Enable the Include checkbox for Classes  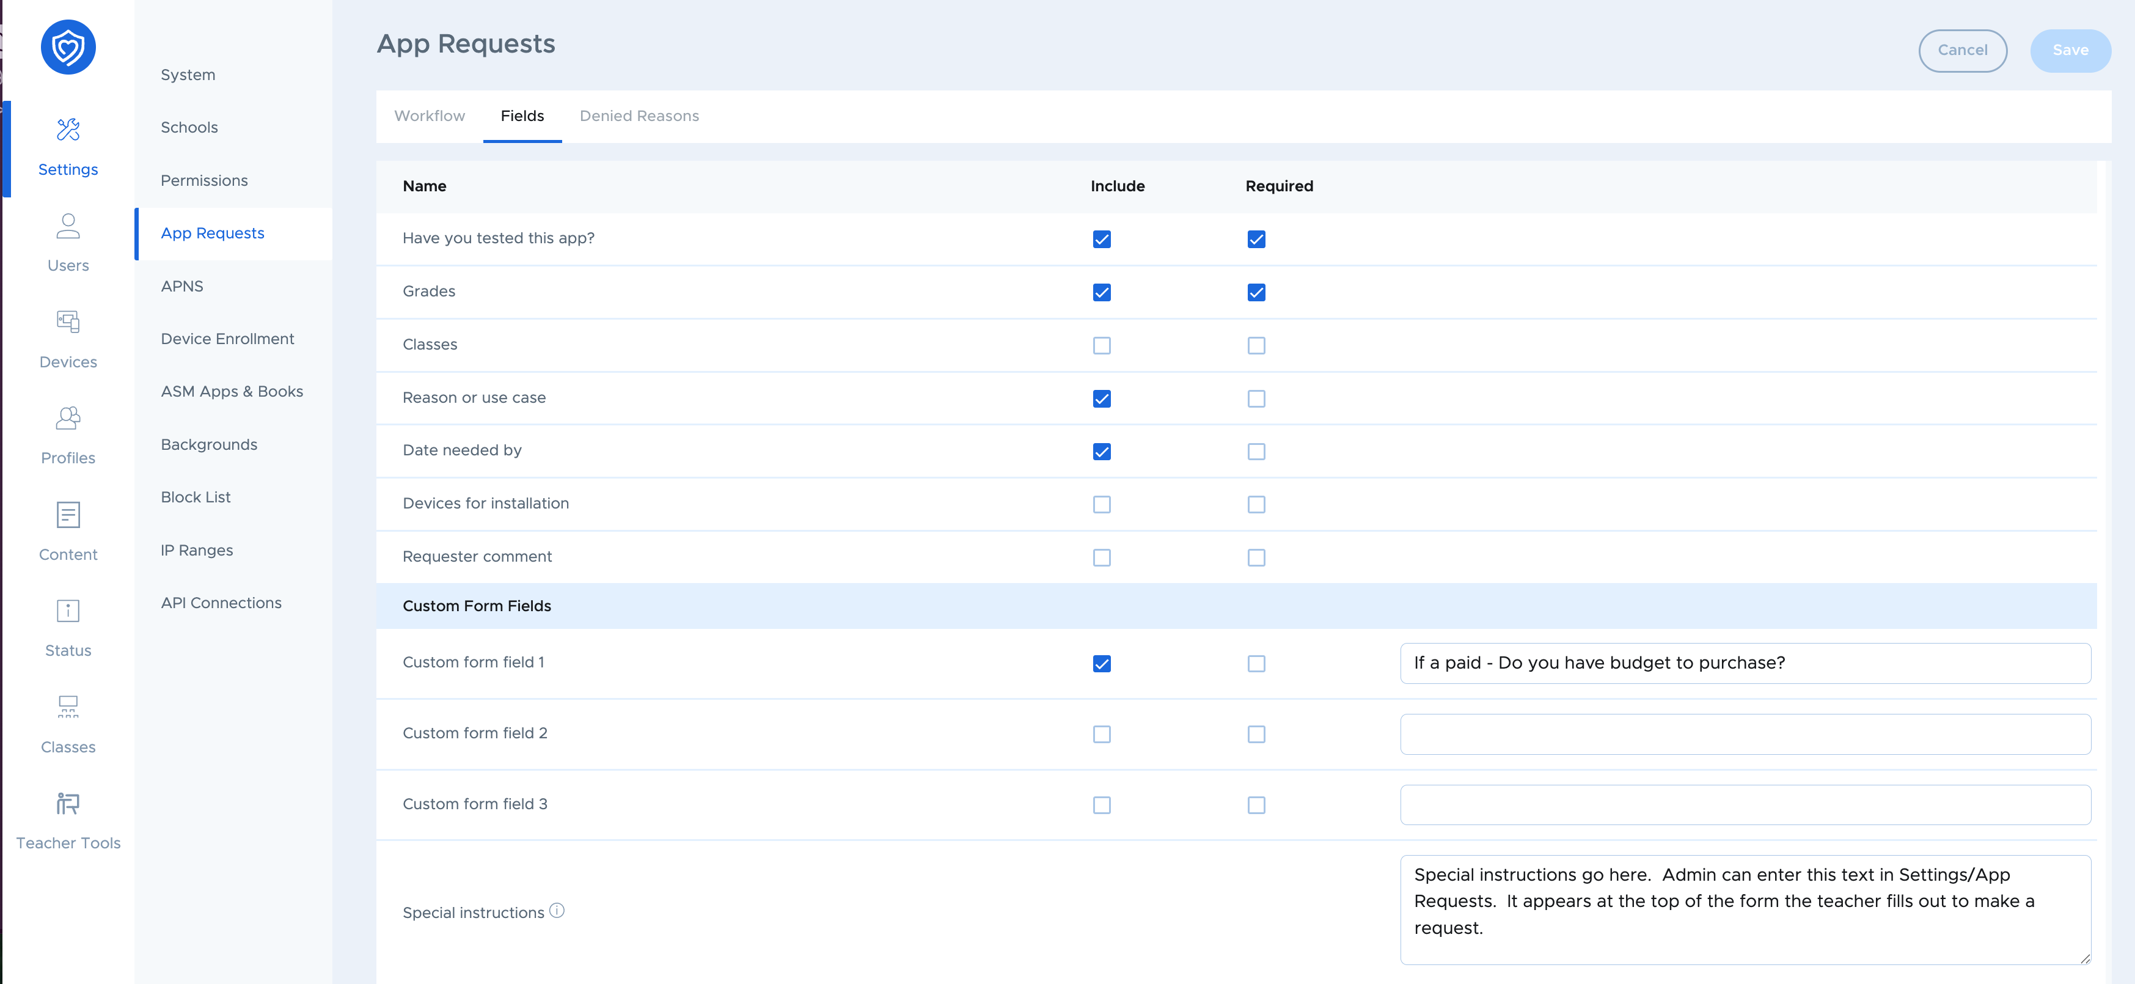pyautogui.click(x=1102, y=346)
